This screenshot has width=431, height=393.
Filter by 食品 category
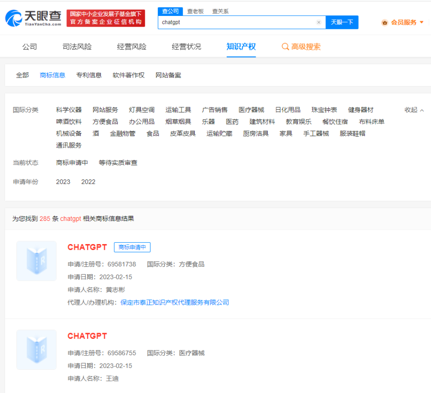(x=153, y=133)
